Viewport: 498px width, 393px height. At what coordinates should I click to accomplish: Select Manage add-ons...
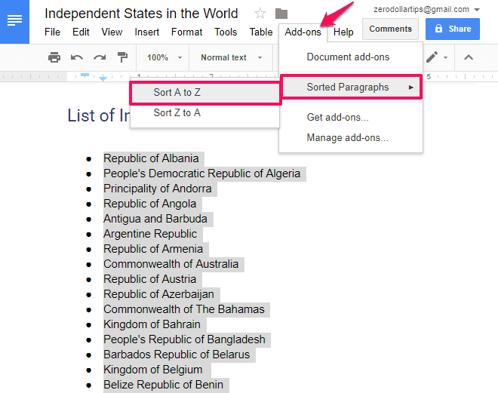pyautogui.click(x=351, y=138)
